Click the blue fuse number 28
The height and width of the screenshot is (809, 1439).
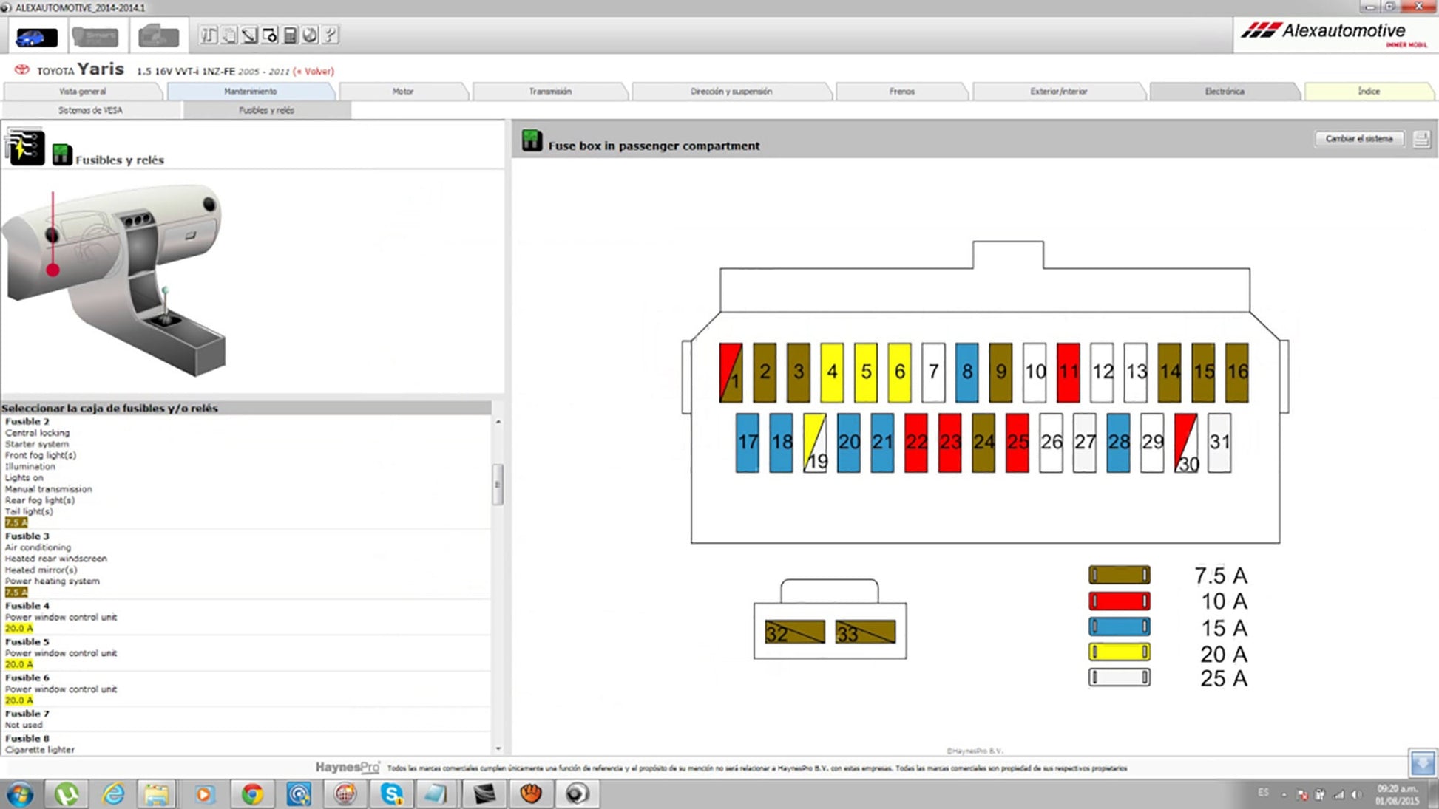pos(1118,442)
